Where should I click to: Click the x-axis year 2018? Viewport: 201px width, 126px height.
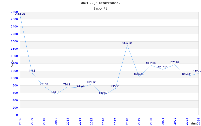click(x=127, y=121)
